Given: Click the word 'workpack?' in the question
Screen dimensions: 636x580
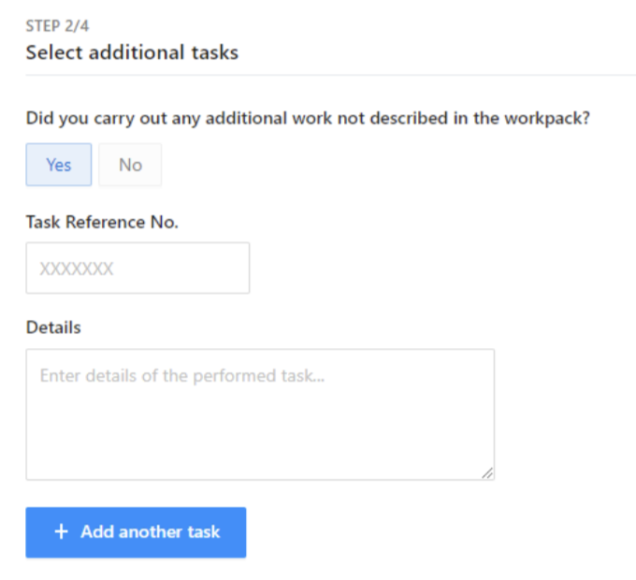Looking at the screenshot, I should (x=547, y=119).
